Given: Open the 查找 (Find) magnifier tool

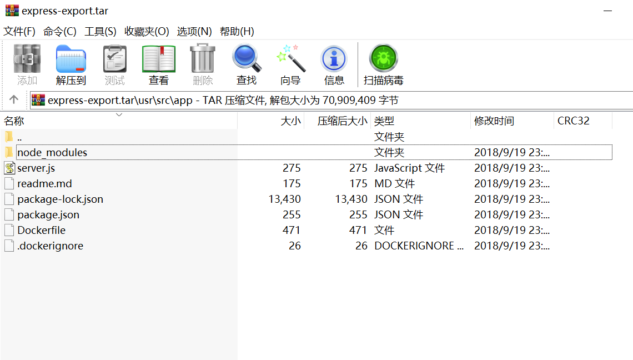Looking at the screenshot, I should pyautogui.click(x=247, y=59).
